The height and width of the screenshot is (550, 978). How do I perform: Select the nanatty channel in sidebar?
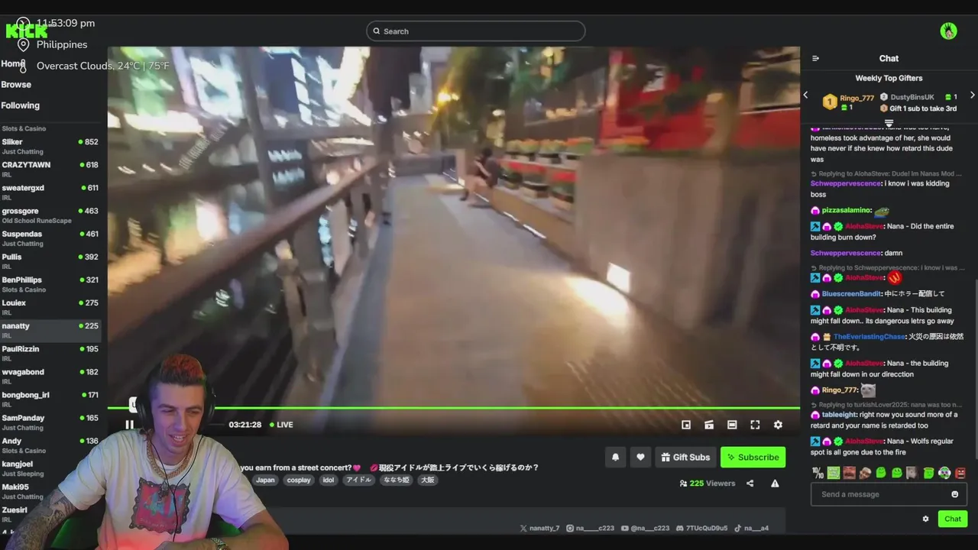click(50, 329)
